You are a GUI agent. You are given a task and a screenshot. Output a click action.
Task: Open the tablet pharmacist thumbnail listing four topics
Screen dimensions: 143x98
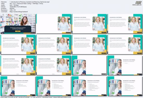18,86
